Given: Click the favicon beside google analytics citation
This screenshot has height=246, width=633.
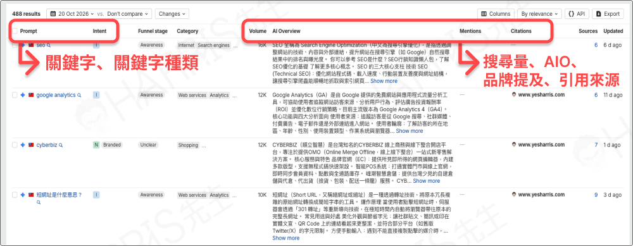Looking at the screenshot, I should (513, 95).
